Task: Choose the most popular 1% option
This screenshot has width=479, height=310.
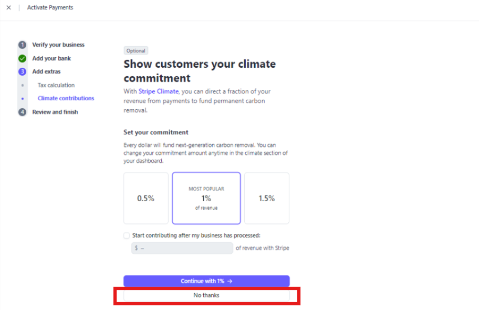Action: [x=206, y=198]
